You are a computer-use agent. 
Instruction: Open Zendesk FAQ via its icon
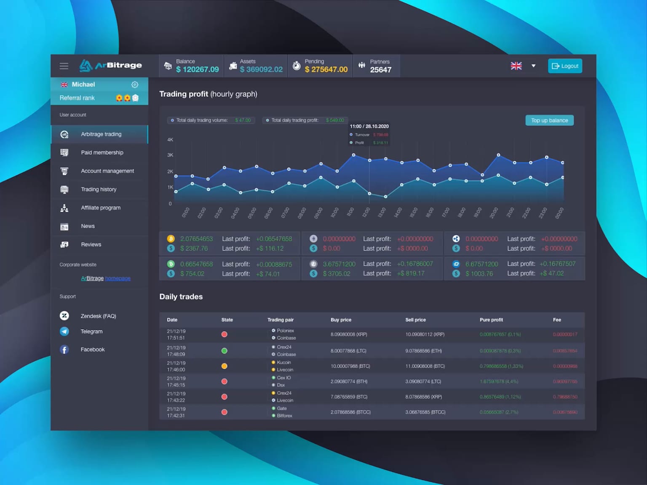point(64,315)
